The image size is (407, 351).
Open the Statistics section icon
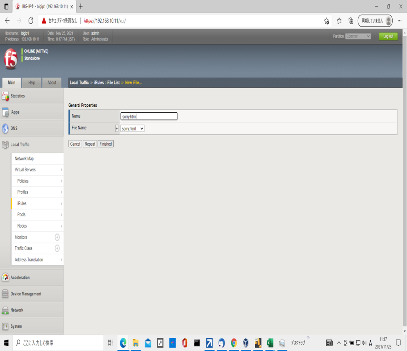5,96
